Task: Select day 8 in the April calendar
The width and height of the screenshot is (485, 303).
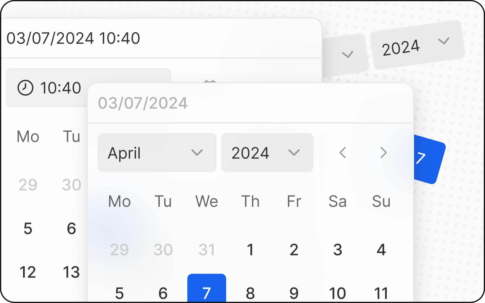Action: tap(250, 293)
